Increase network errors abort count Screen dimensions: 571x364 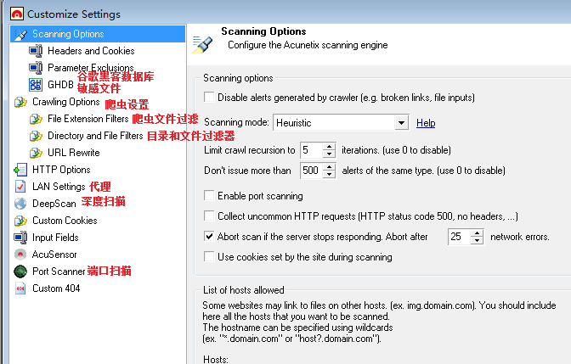[x=477, y=233]
